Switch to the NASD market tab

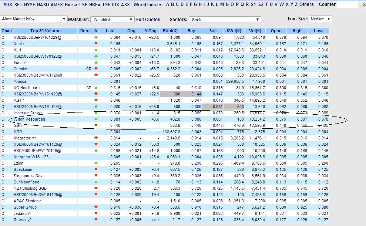(43, 5)
